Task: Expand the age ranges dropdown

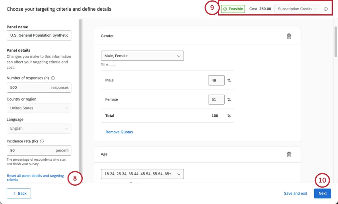Action: pos(142,174)
